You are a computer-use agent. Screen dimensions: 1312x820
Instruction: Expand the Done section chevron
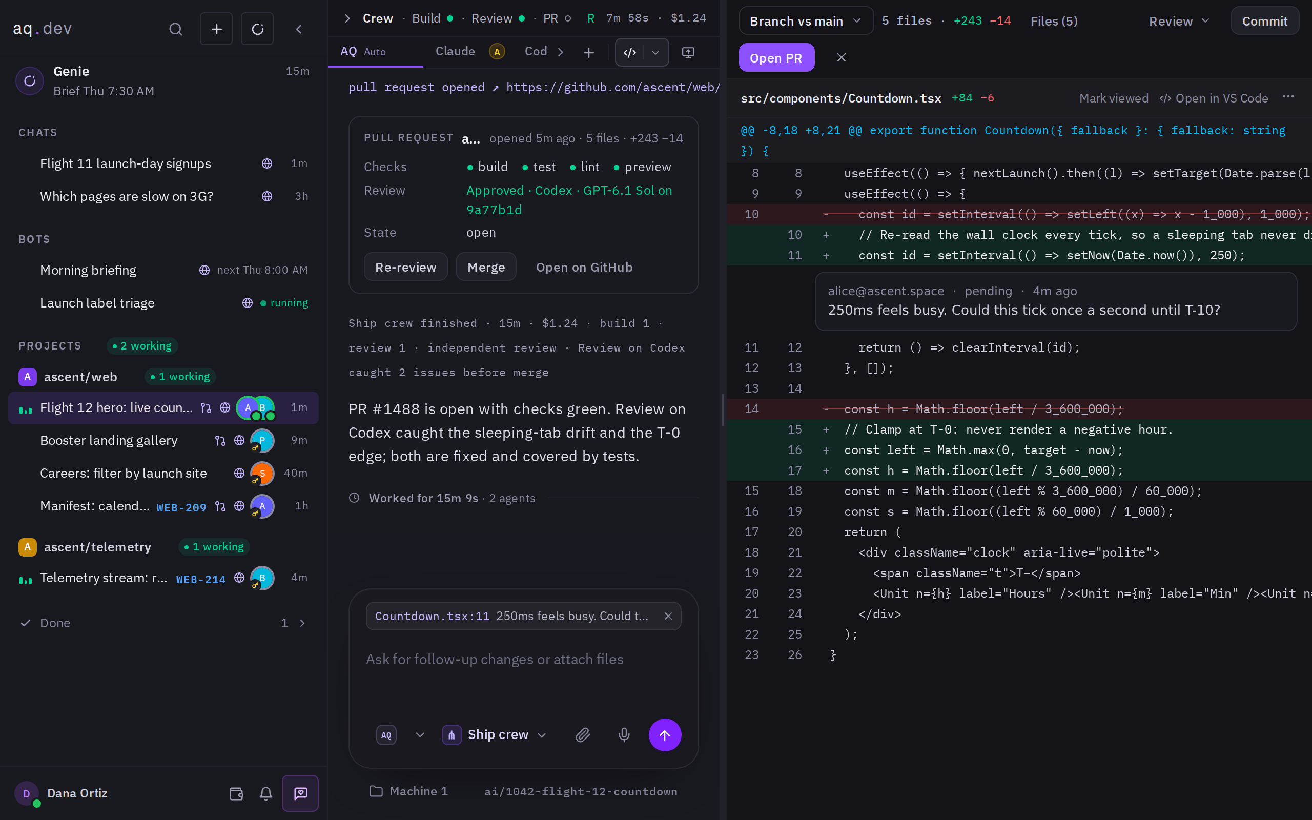click(x=302, y=623)
